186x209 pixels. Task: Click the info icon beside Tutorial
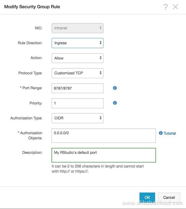click(161, 133)
